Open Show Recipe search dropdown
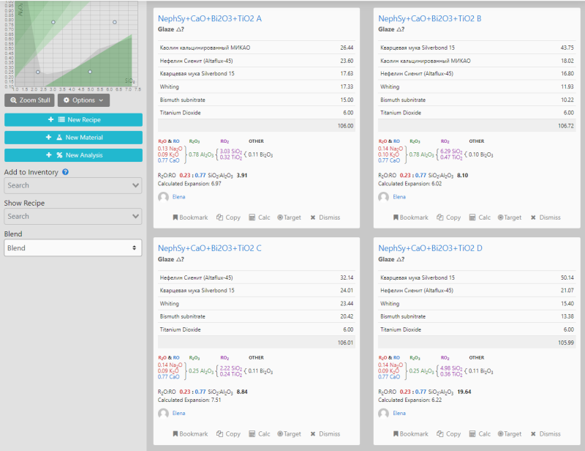 click(73, 217)
